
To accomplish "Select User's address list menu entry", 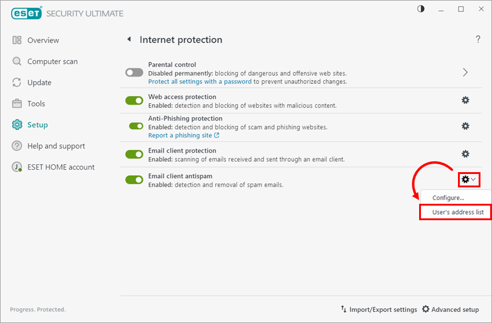I will (457, 212).
